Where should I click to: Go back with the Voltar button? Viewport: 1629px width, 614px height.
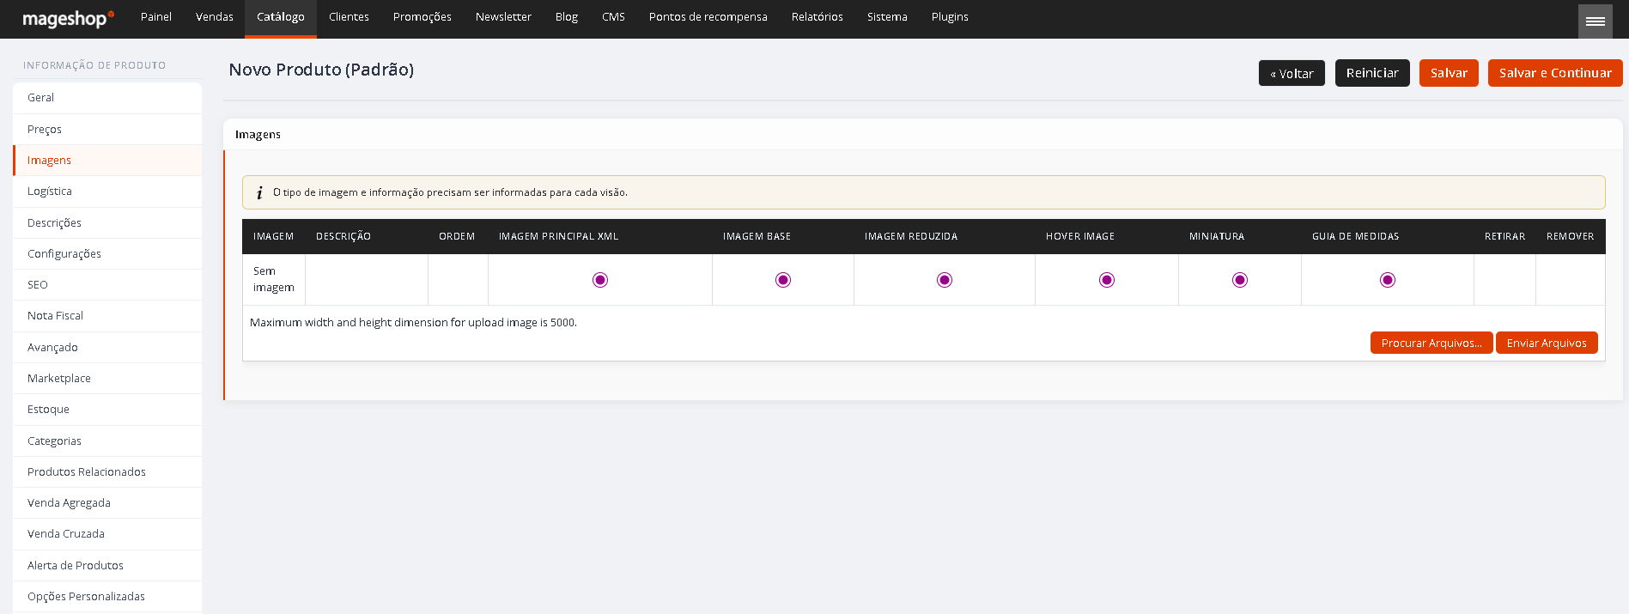(1292, 73)
